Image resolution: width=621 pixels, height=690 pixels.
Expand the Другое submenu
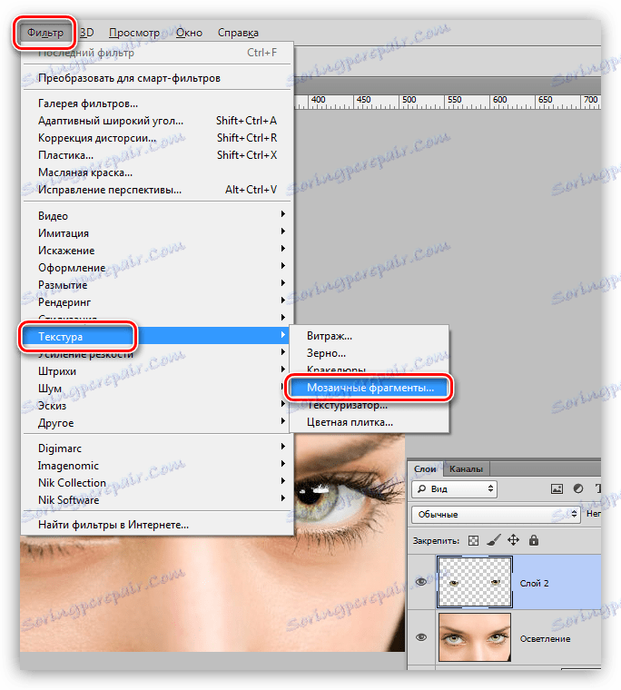click(157, 423)
